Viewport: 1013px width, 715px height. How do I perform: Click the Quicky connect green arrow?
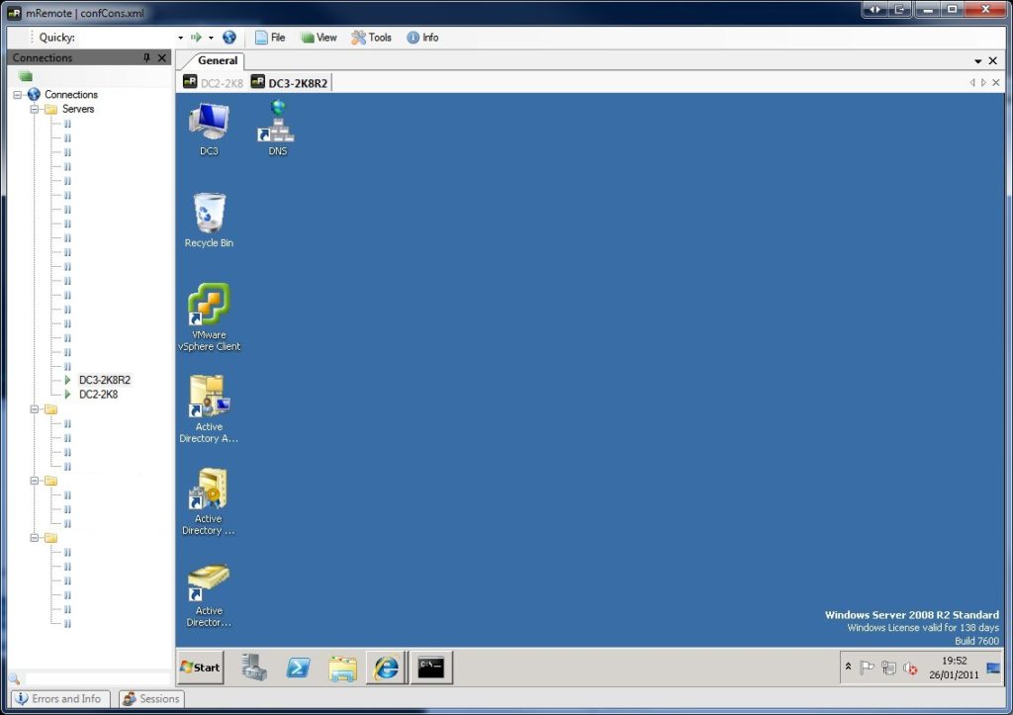196,38
